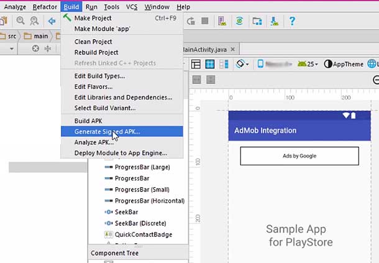
Task: Click the gray Stop square icon
Action: 205,21
